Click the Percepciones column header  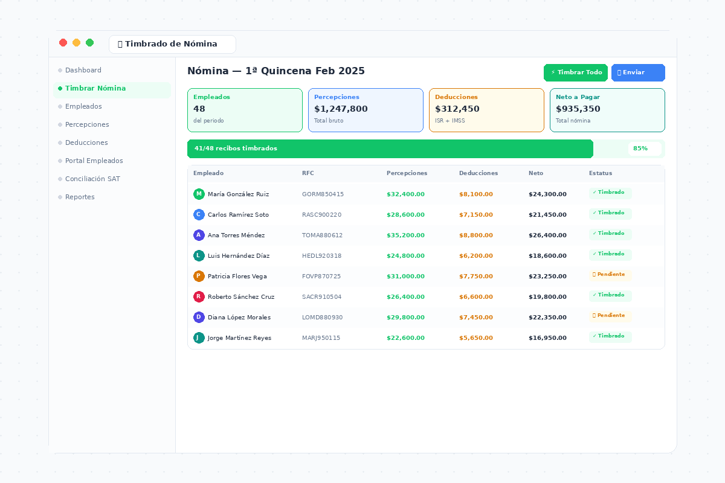[407, 173]
